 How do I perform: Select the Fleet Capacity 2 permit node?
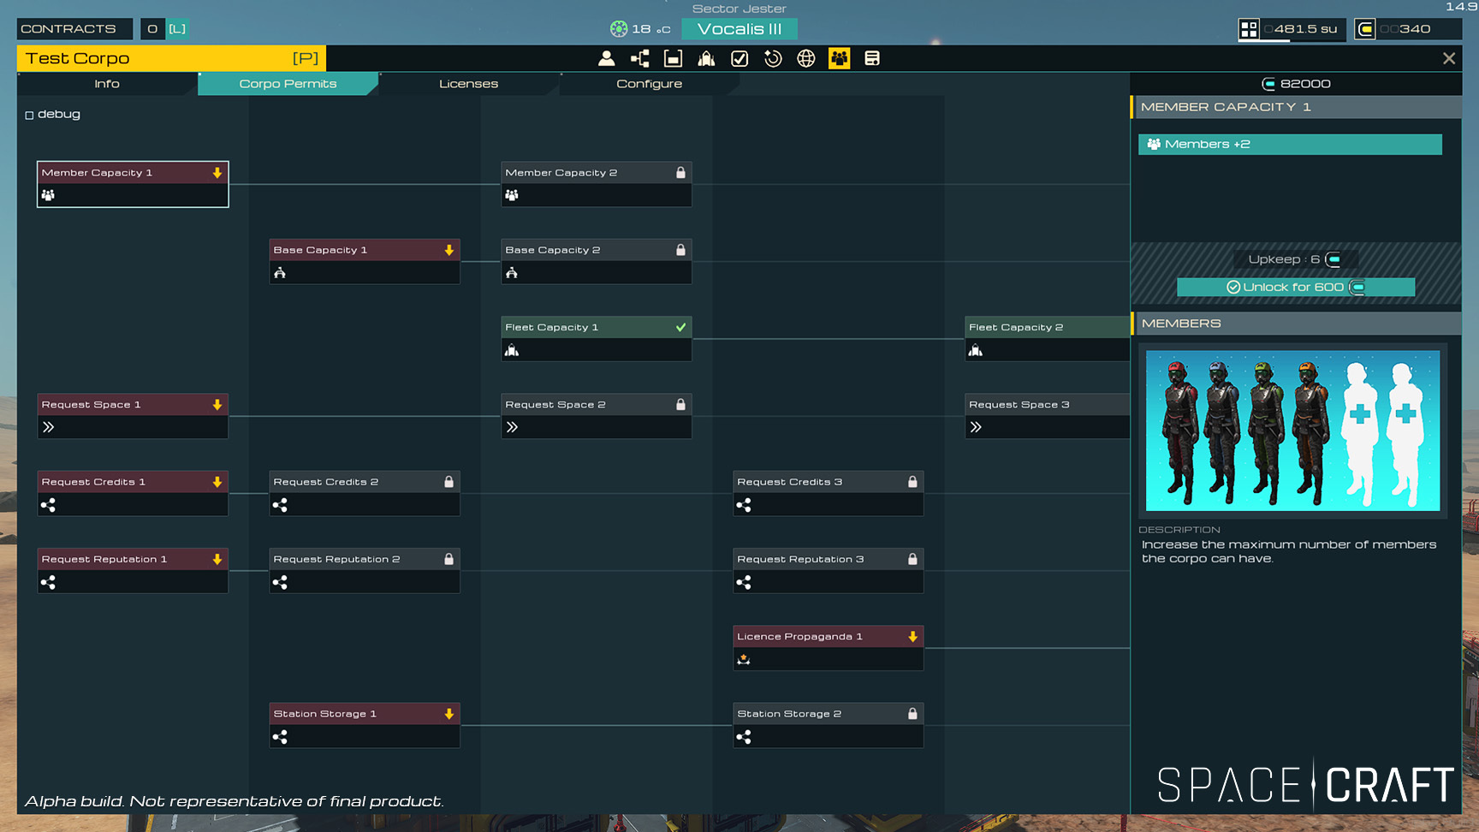point(1048,339)
